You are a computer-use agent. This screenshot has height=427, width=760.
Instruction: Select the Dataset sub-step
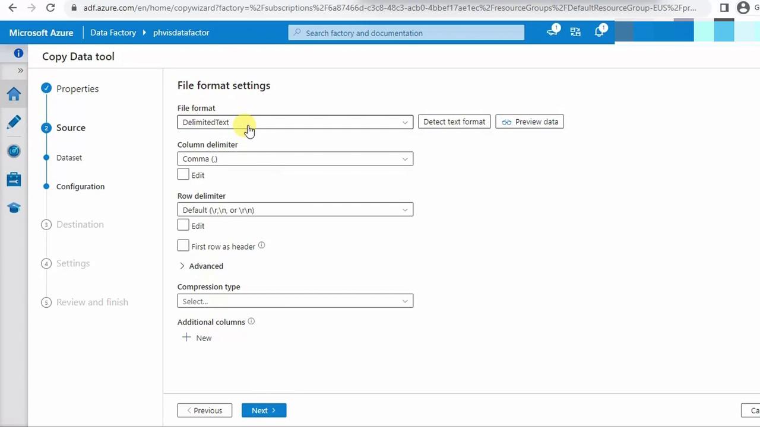coord(69,158)
